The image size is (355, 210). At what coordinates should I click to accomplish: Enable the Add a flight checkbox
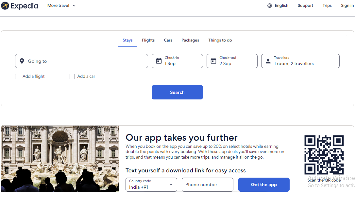coord(18,77)
